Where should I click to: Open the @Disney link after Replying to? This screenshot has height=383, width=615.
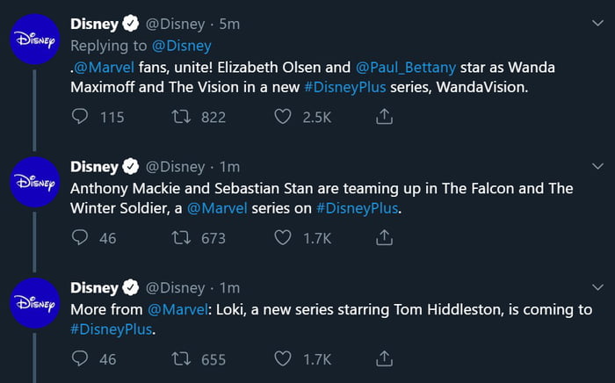pos(182,46)
